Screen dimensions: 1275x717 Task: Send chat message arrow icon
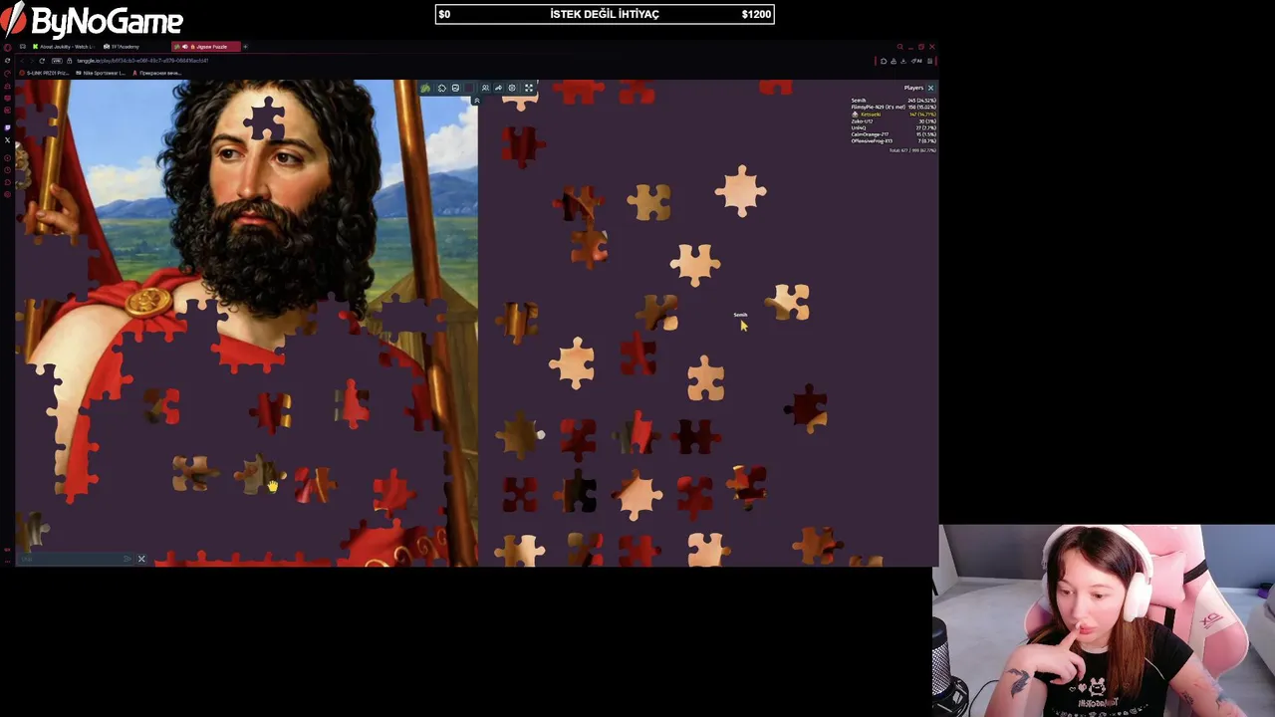pyautogui.click(x=127, y=559)
